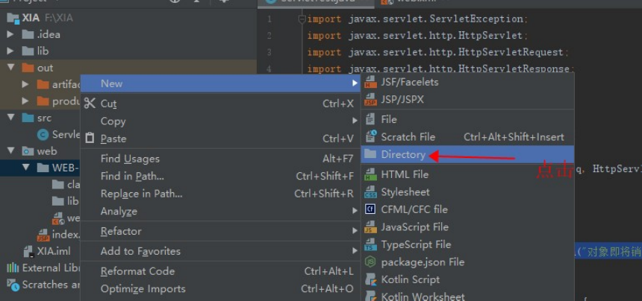Image resolution: width=642 pixels, height=301 pixels.
Task: Create a new Scratch File
Action: [467, 137]
